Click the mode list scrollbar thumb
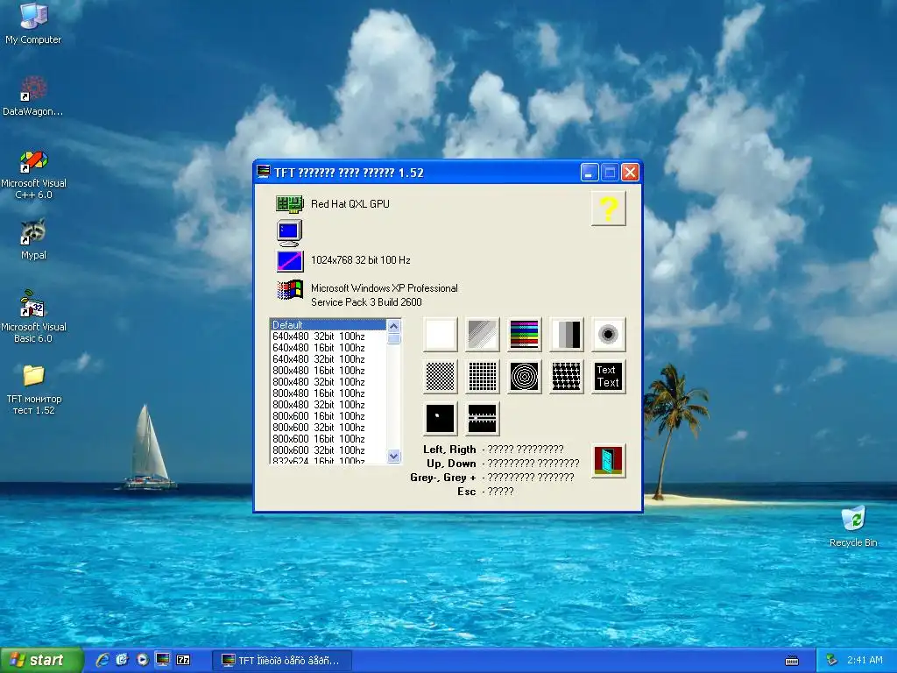Viewport: 897px width, 673px height. pyautogui.click(x=393, y=338)
